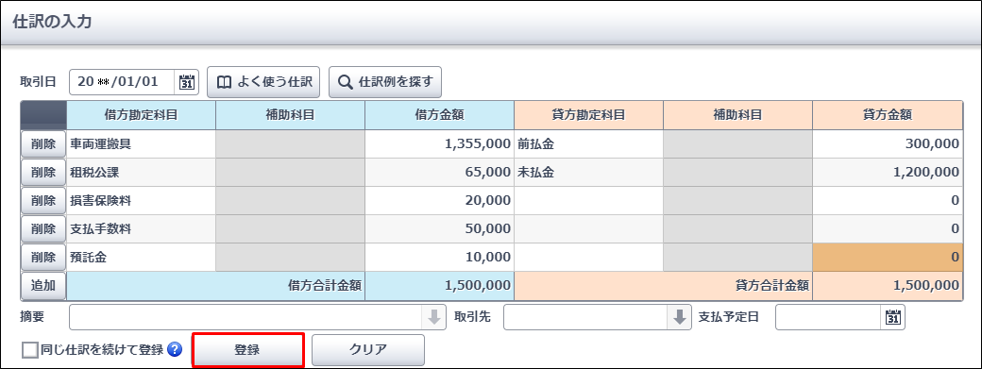Image resolution: width=982 pixels, height=369 pixels.
Task: Delete the 車両運搬具 row
Action: coord(43,144)
